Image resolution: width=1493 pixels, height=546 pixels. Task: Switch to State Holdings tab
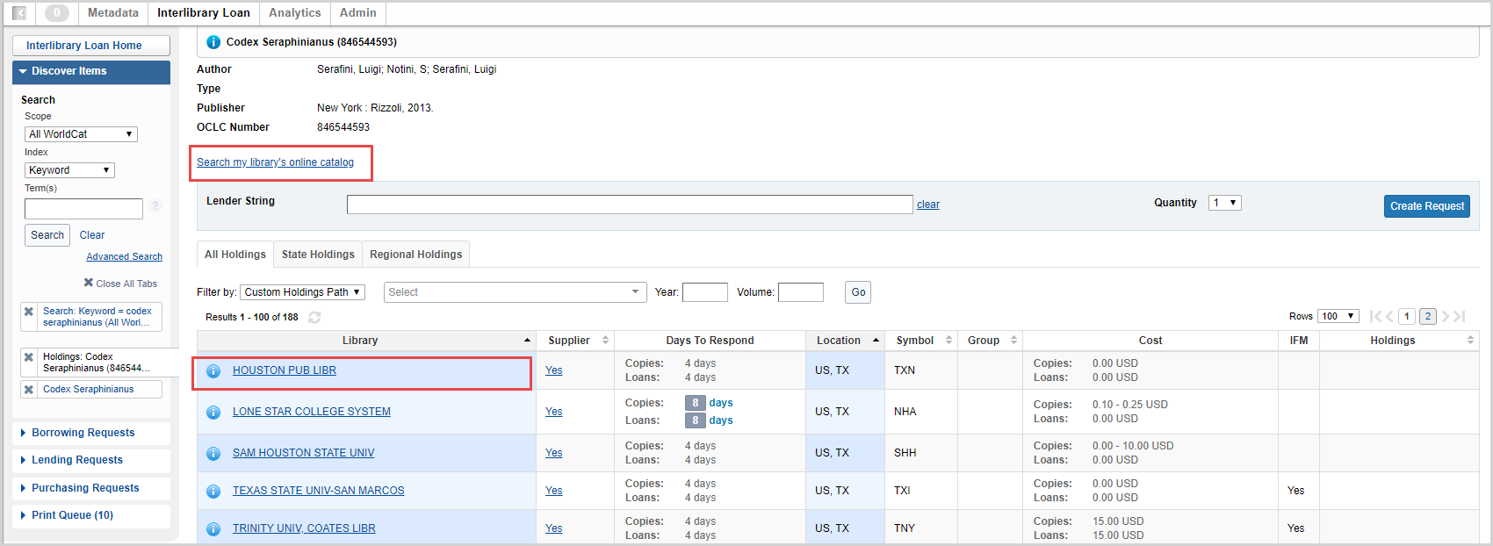pos(318,255)
